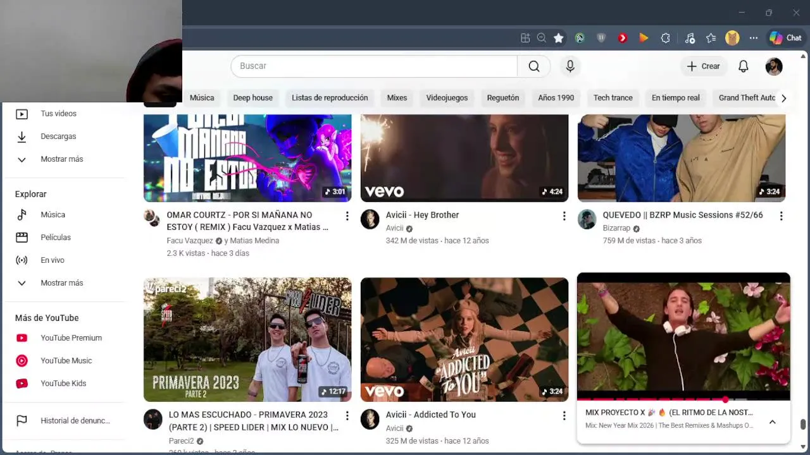Screen dimensions: 810x455
Task: Select the Videojuegos chip
Action: (447, 98)
